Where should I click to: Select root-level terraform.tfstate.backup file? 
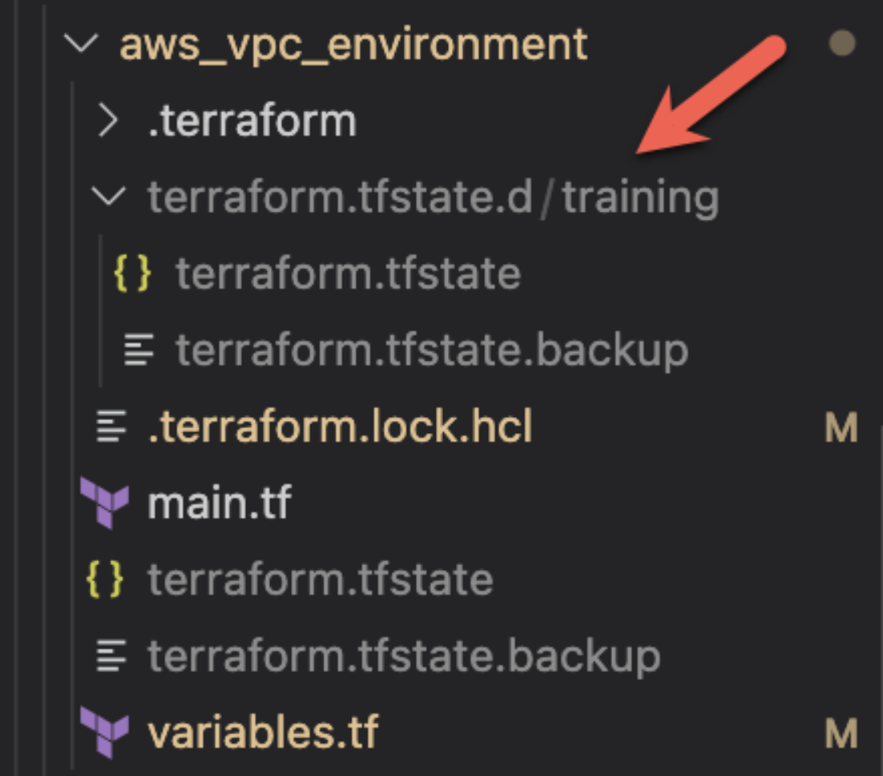(404, 656)
